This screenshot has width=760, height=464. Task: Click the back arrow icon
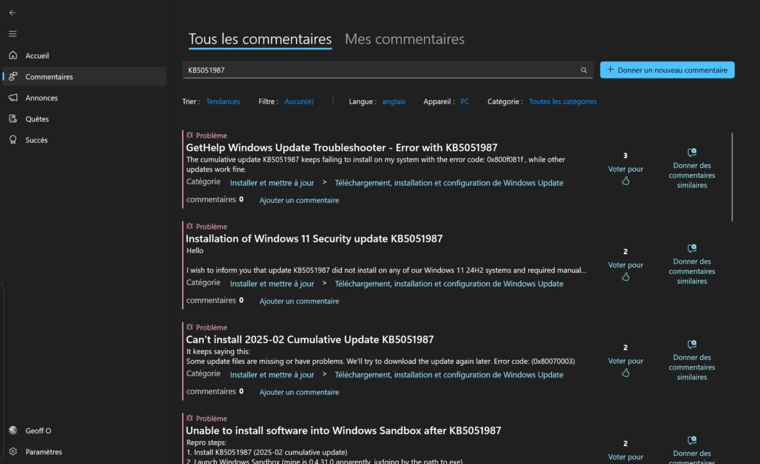(12, 12)
